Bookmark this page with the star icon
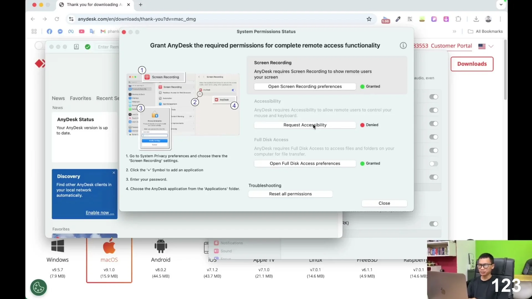This screenshot has height=299, width=532. 369,19
